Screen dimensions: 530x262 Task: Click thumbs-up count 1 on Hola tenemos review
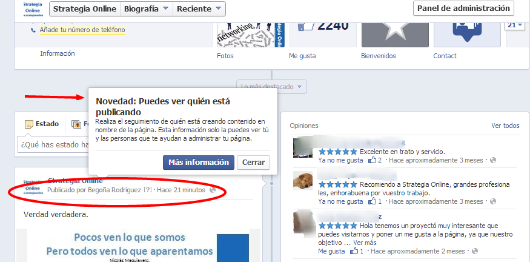(357, 251)
